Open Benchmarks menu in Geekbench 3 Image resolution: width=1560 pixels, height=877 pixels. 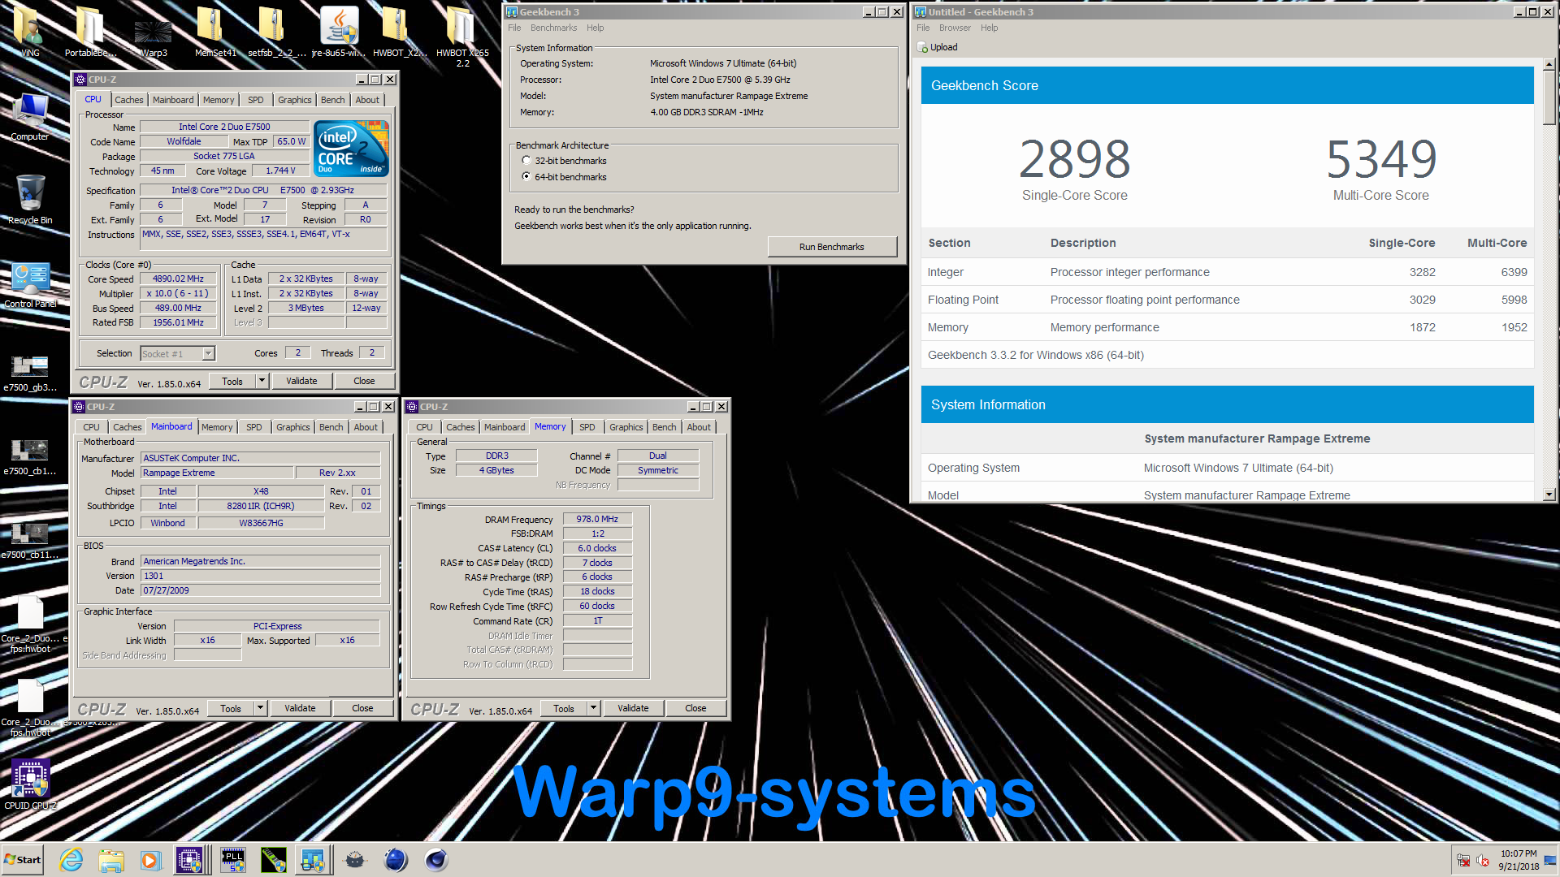coord(553,28)
